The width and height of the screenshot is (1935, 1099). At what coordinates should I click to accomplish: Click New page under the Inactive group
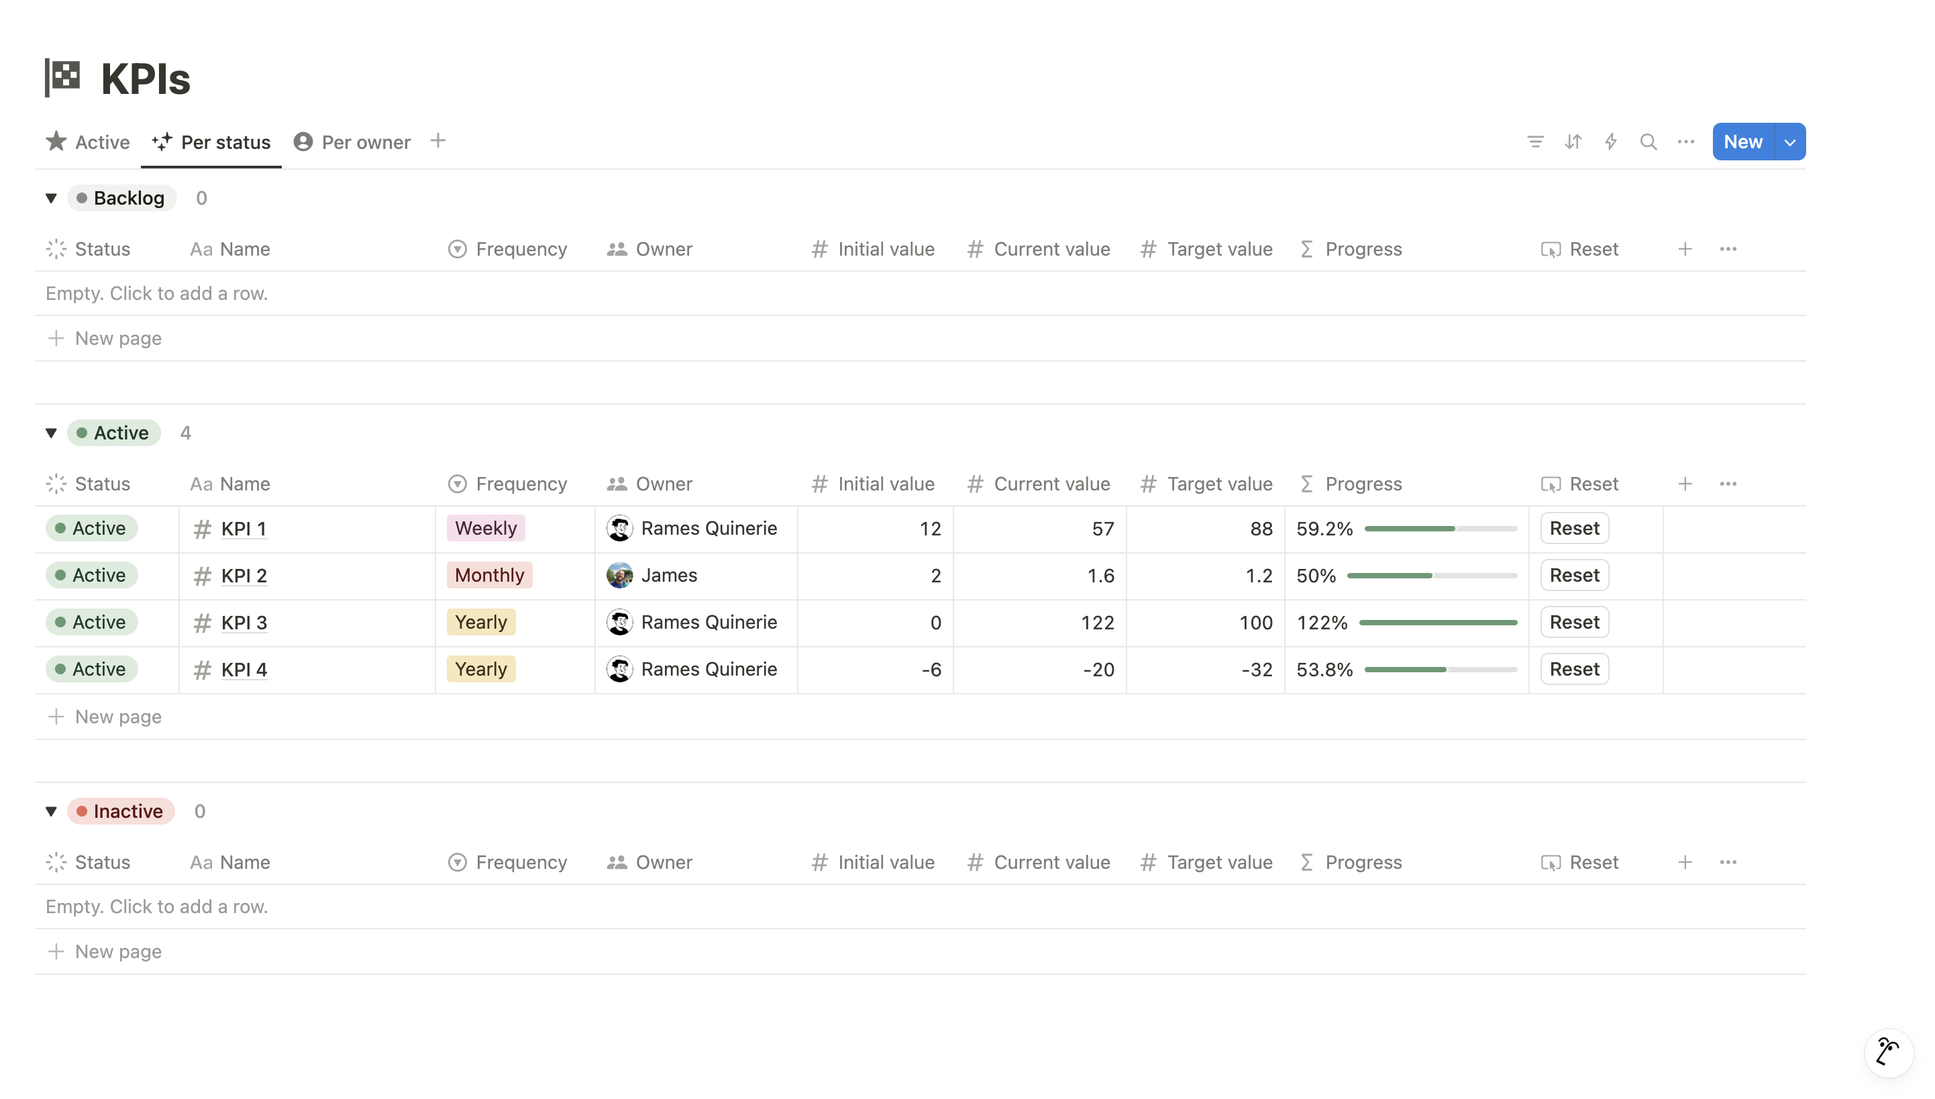click(117, 951)
